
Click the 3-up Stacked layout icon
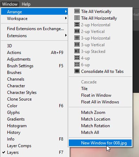(x=77, y=51)
